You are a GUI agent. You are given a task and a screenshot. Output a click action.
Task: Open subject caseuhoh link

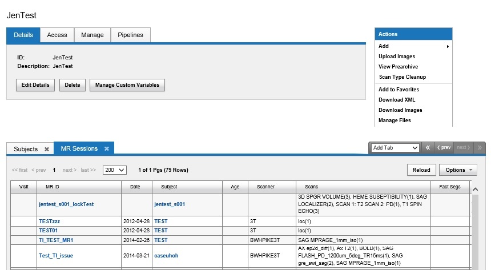(x=166, y=256)
